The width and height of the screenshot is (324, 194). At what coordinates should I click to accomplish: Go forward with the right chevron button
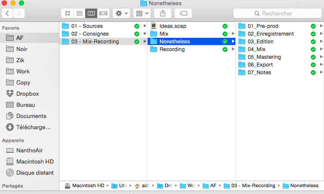pyautogui.click(x=19, y=13)
